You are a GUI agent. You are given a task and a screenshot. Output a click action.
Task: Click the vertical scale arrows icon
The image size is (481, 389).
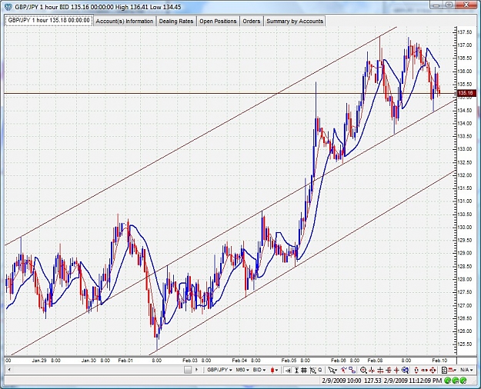pos(416,371)
